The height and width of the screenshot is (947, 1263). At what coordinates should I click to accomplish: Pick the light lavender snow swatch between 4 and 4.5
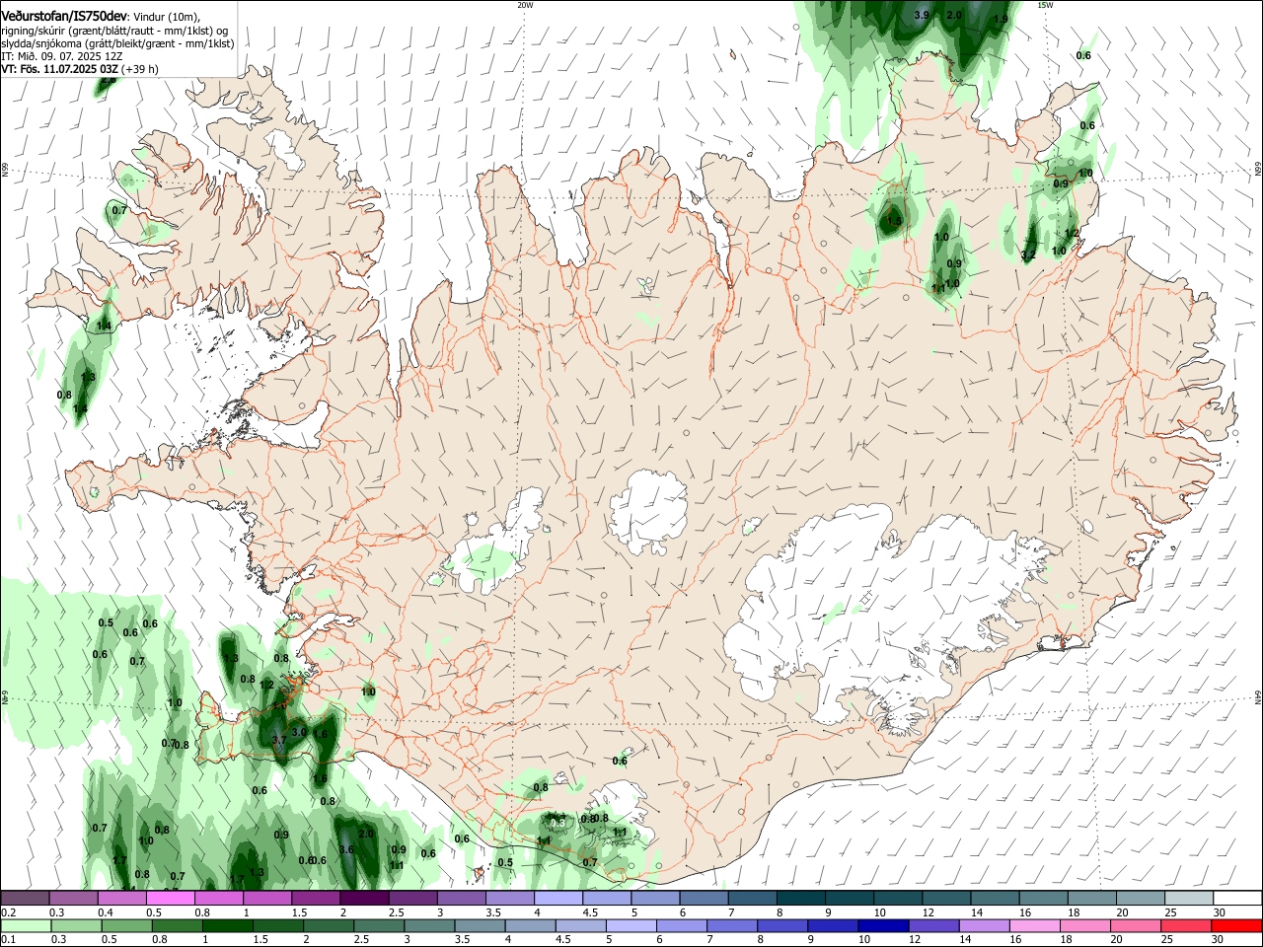(557, 898)
